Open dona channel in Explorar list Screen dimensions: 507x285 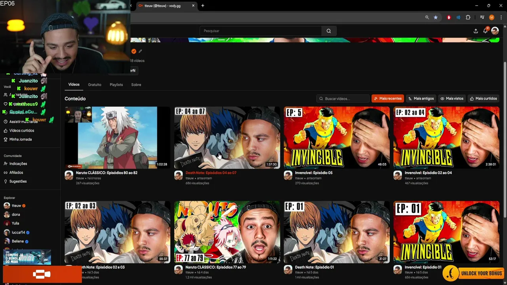tap(12, 215)
